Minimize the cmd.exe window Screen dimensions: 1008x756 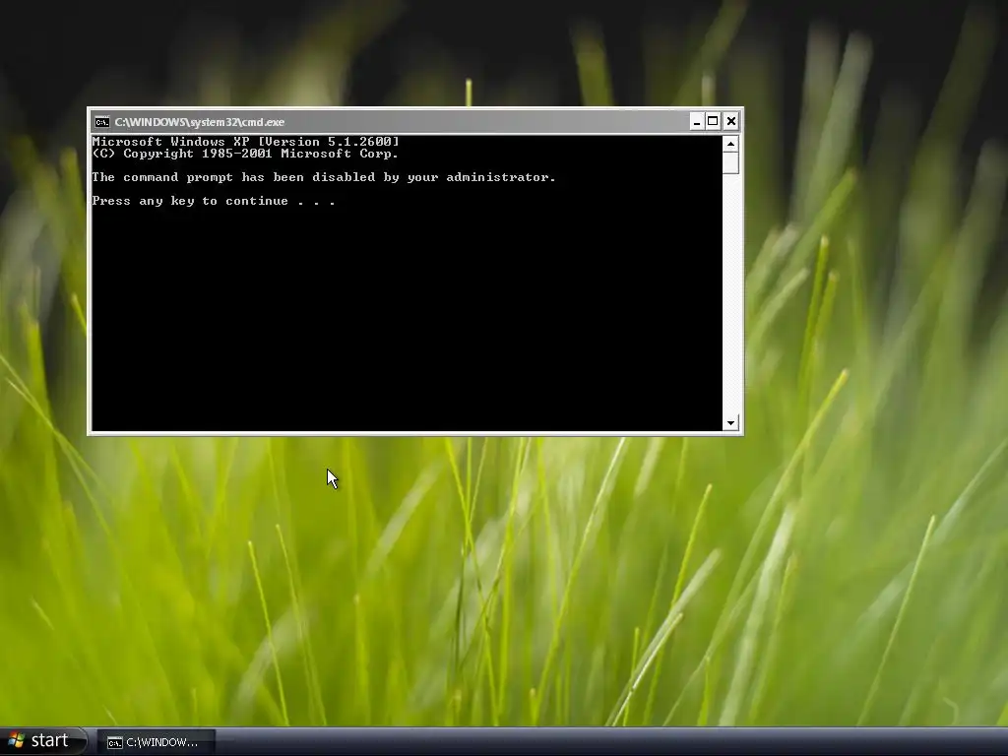pos(697,121)
